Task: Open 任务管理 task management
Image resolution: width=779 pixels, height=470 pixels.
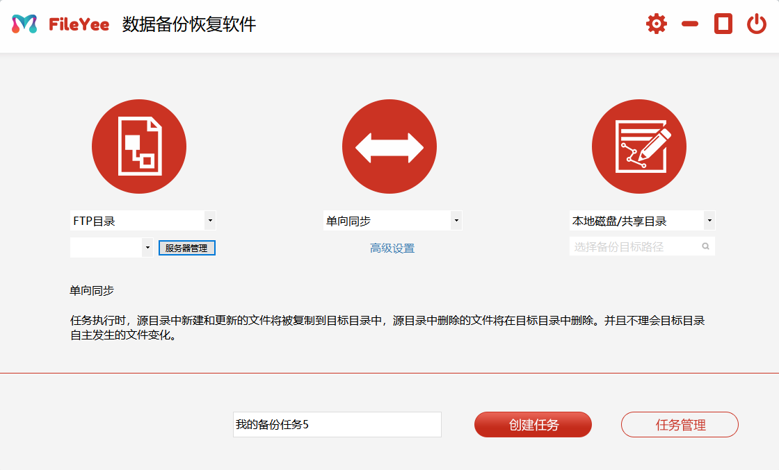Action: click(680, 424)
